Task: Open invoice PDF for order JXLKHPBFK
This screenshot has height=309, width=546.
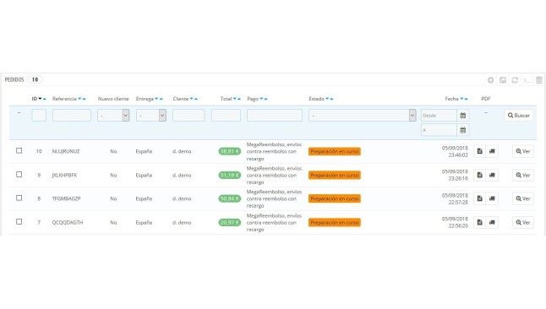Action: pos(479,175)
